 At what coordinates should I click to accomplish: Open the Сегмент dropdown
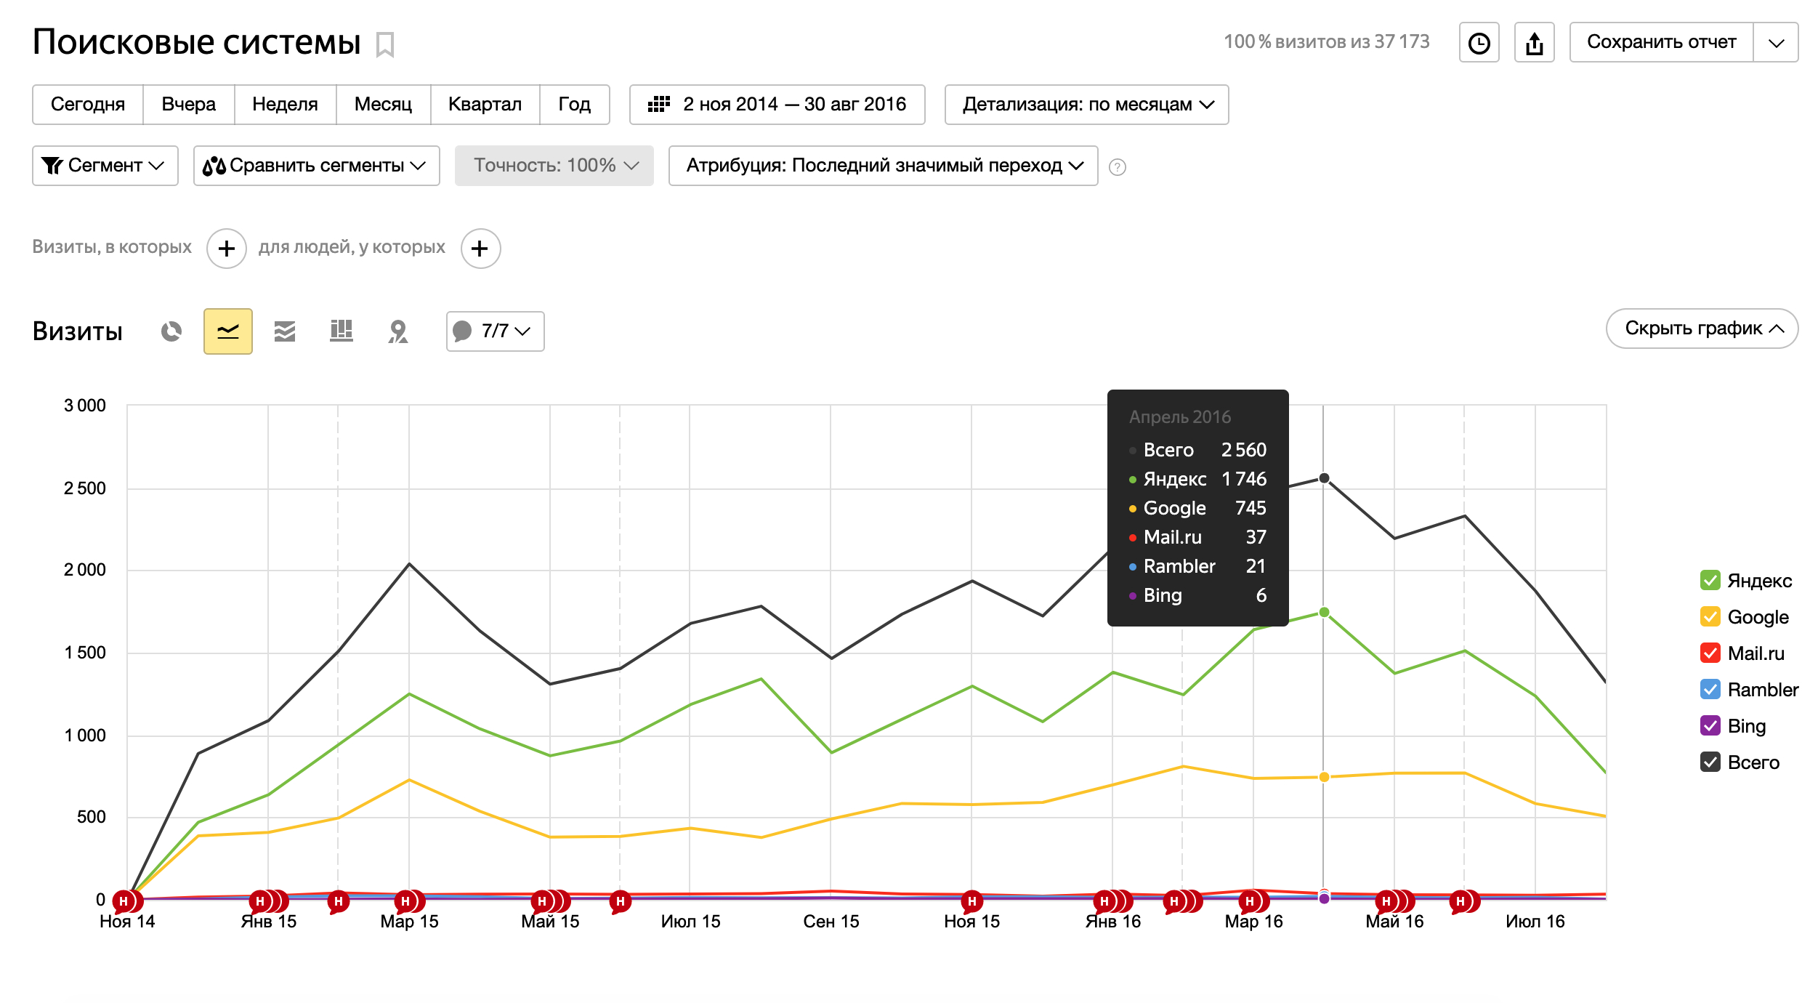pos(105,166)
